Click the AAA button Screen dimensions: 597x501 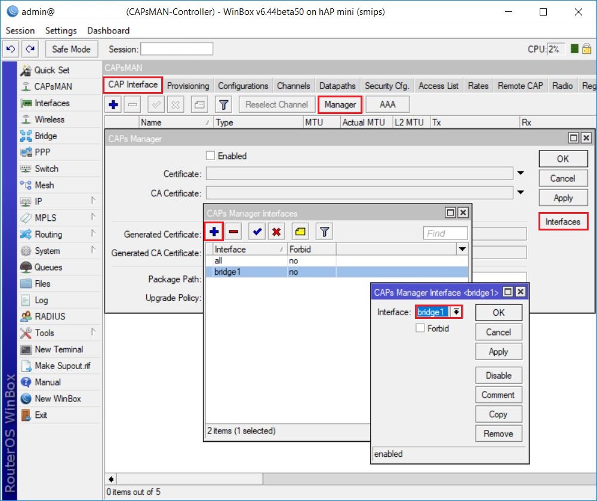click(387, 104)
